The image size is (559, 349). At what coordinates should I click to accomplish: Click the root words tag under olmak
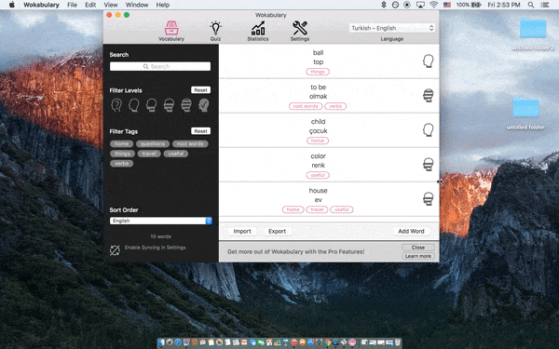coord(306,106)
